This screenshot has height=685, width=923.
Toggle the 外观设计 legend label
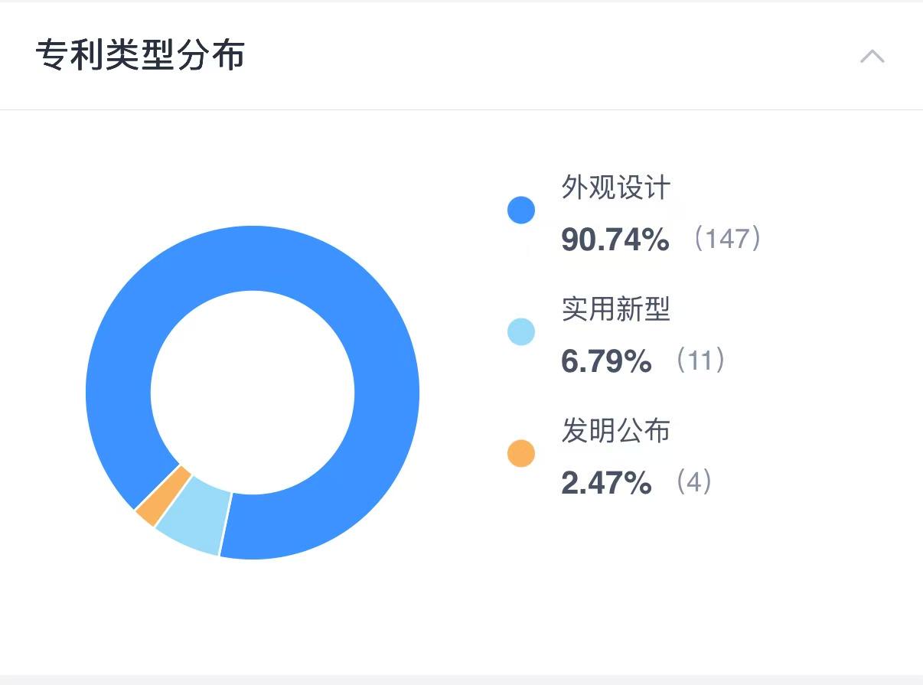tap(616, 187)
